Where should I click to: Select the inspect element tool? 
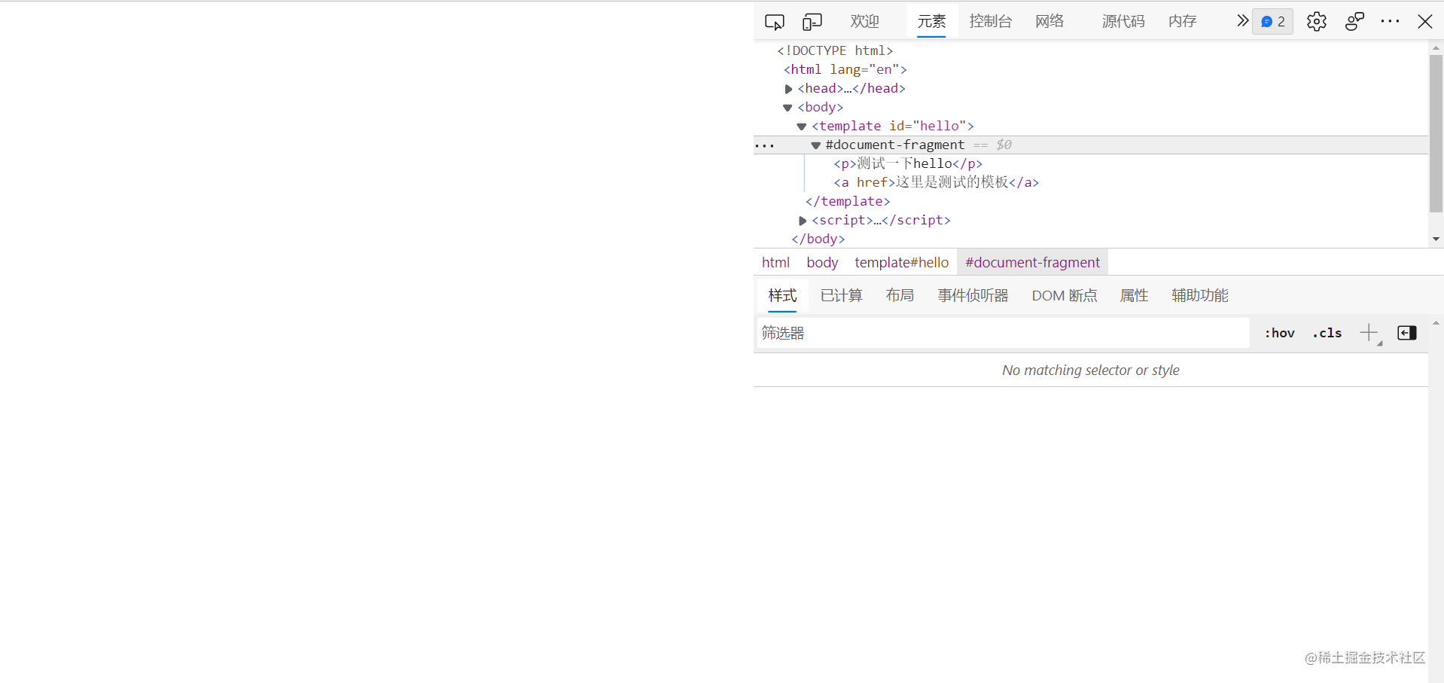point(774,21)
